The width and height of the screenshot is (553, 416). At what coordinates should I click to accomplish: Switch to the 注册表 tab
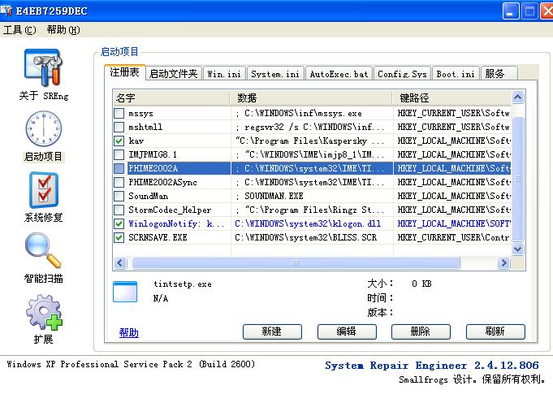click(x=124, y=72)
